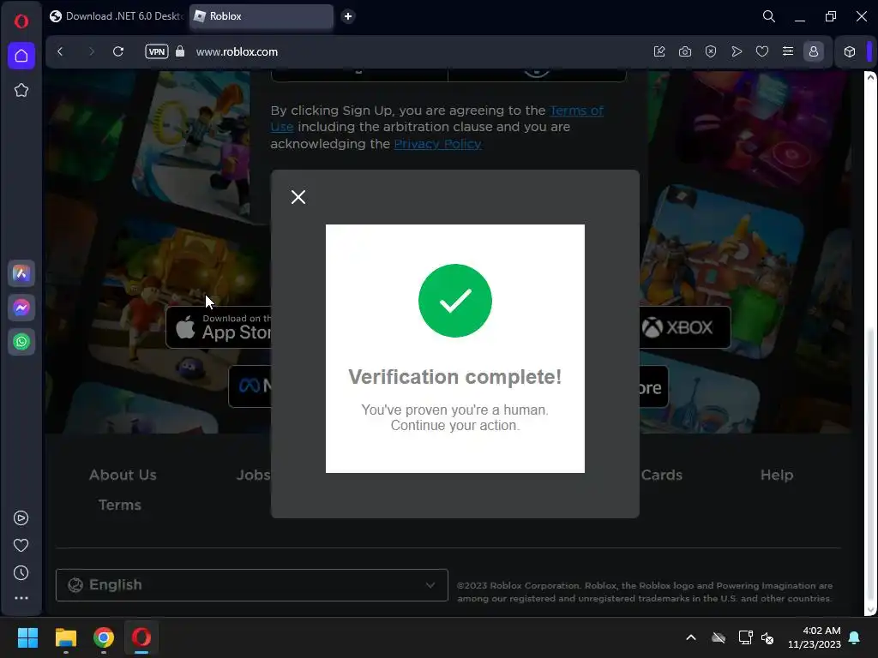The height and width of the screenshot is (658, 878).
Task: Open the player icon in sidebar
Action: pos(21,518)
